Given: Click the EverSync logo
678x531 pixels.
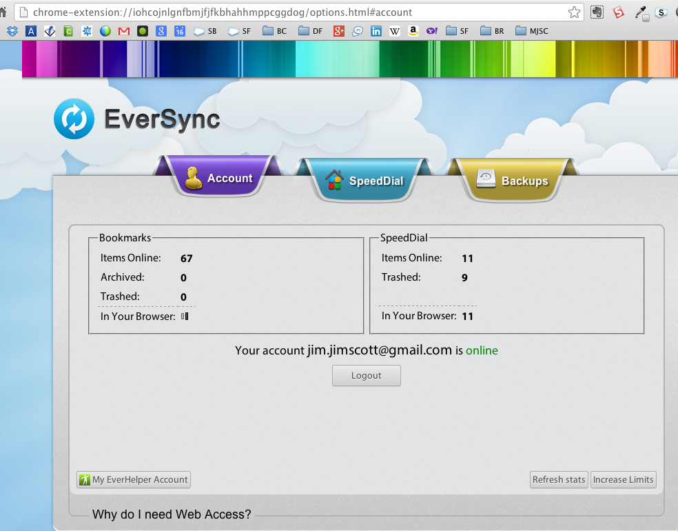Looking at the screenshot, I should pyautogui.click(x=136, y=119).
